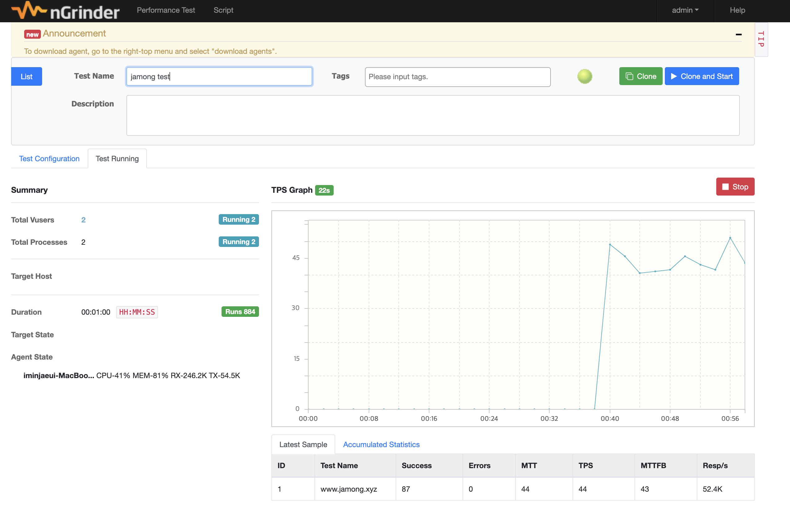Click the nGrinder logo
The height and width of the screenshot is (513, 790).
point(65,10)
